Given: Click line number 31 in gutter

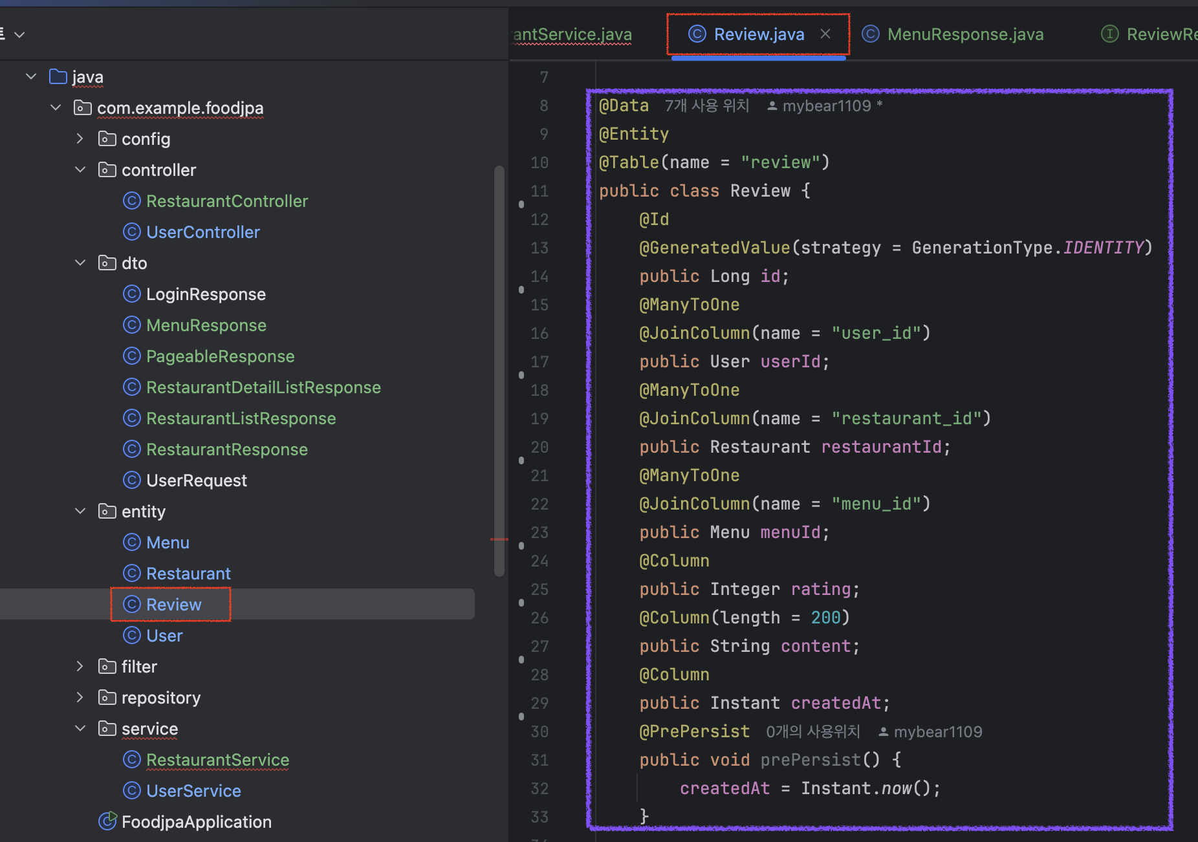Looking at the screenshot, I should (539, 760).
